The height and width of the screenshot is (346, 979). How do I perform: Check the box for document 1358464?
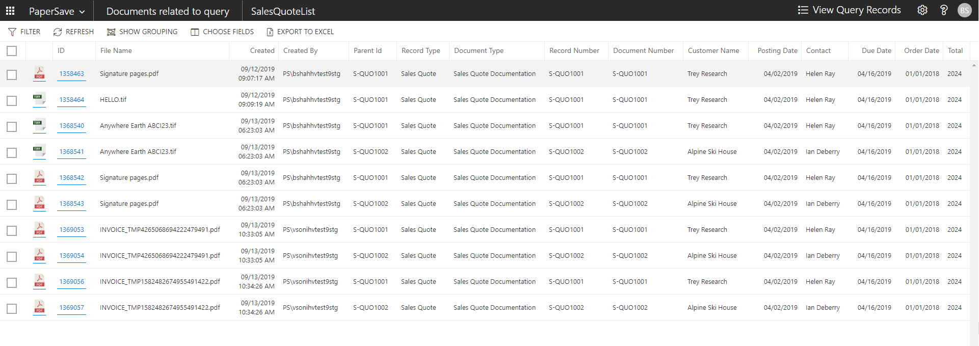pyautogui.click(x=12, y=101)
